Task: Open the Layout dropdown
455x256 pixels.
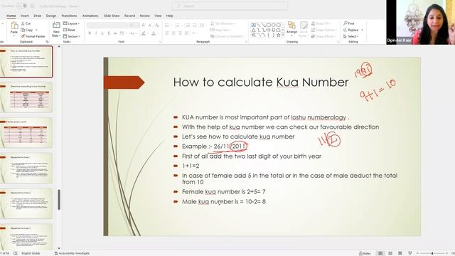Action: tap(71, 23)
